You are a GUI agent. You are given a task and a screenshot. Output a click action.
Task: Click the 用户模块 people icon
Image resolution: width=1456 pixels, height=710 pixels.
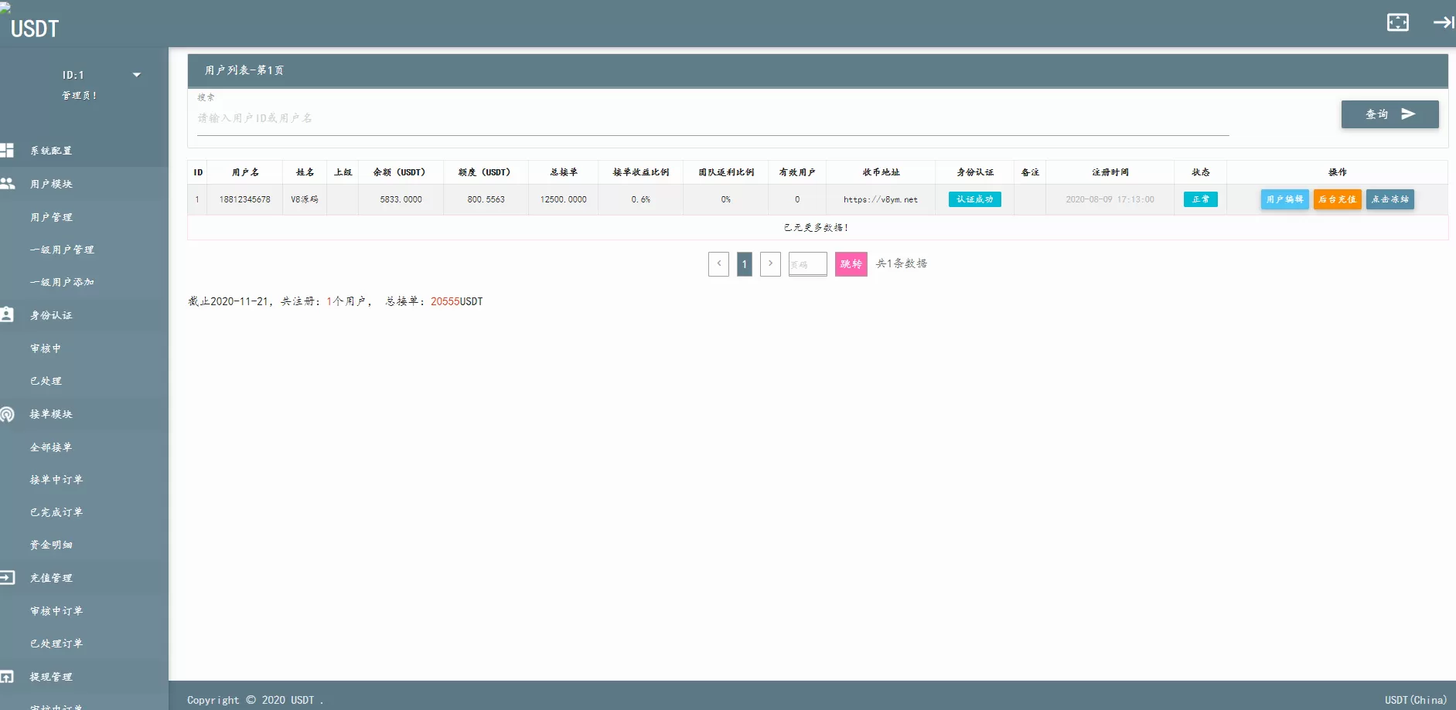[x=8, y=184]
